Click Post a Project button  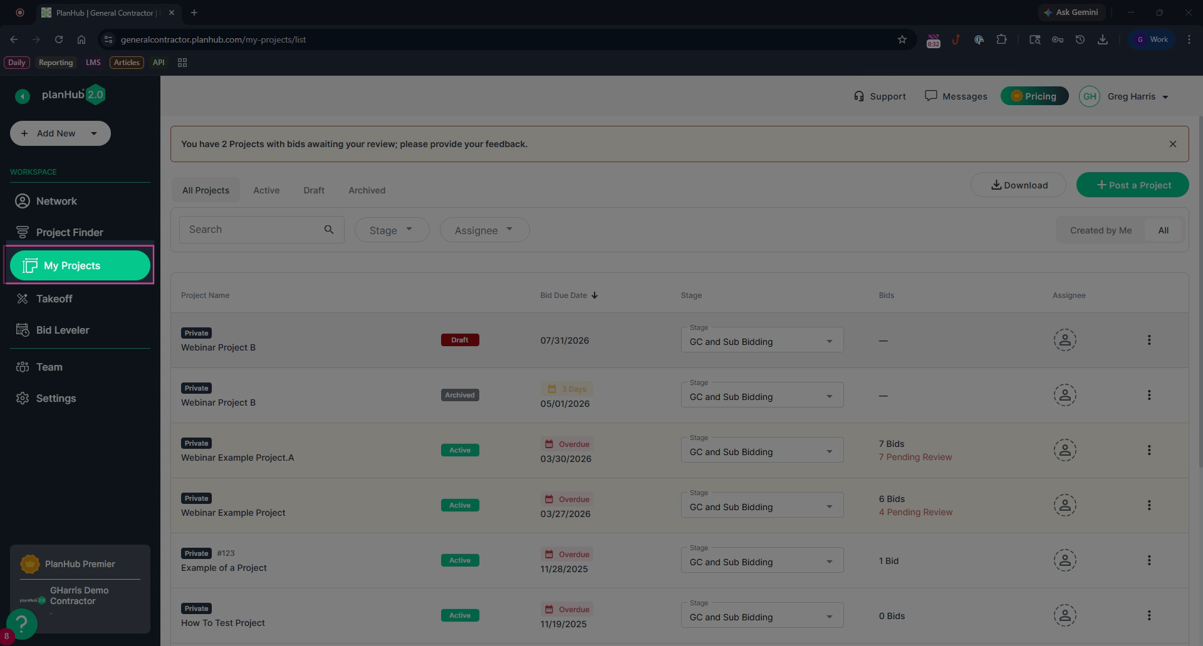click(1133, 185)
